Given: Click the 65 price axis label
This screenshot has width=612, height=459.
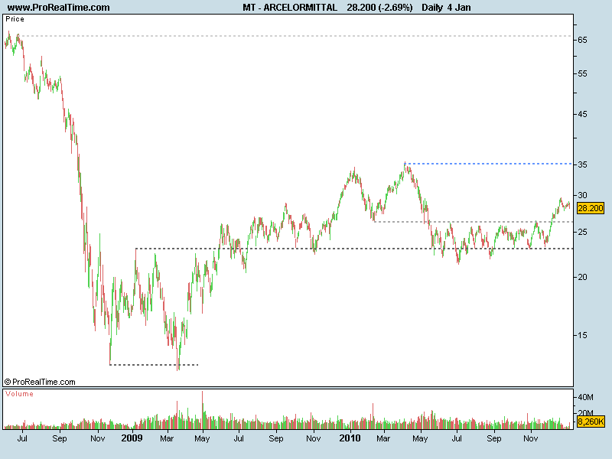Looking at the screenshot, I should pyautogui.click(x=582, y=40).
